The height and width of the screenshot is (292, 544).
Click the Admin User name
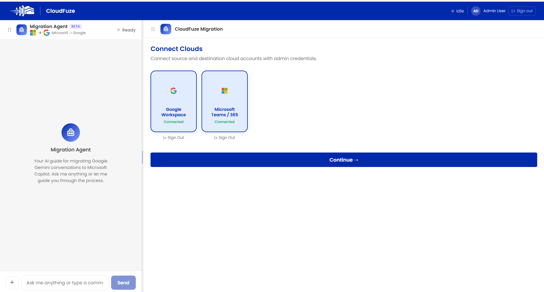tap(494, 11)
